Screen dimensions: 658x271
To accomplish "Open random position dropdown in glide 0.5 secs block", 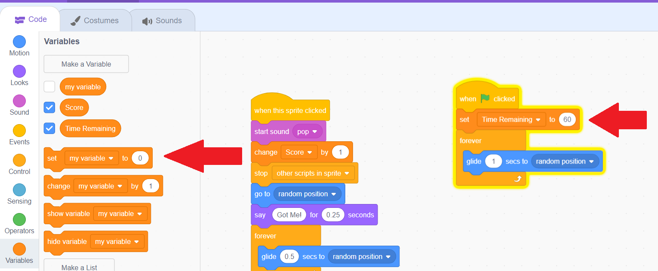I will pos(362,256).
